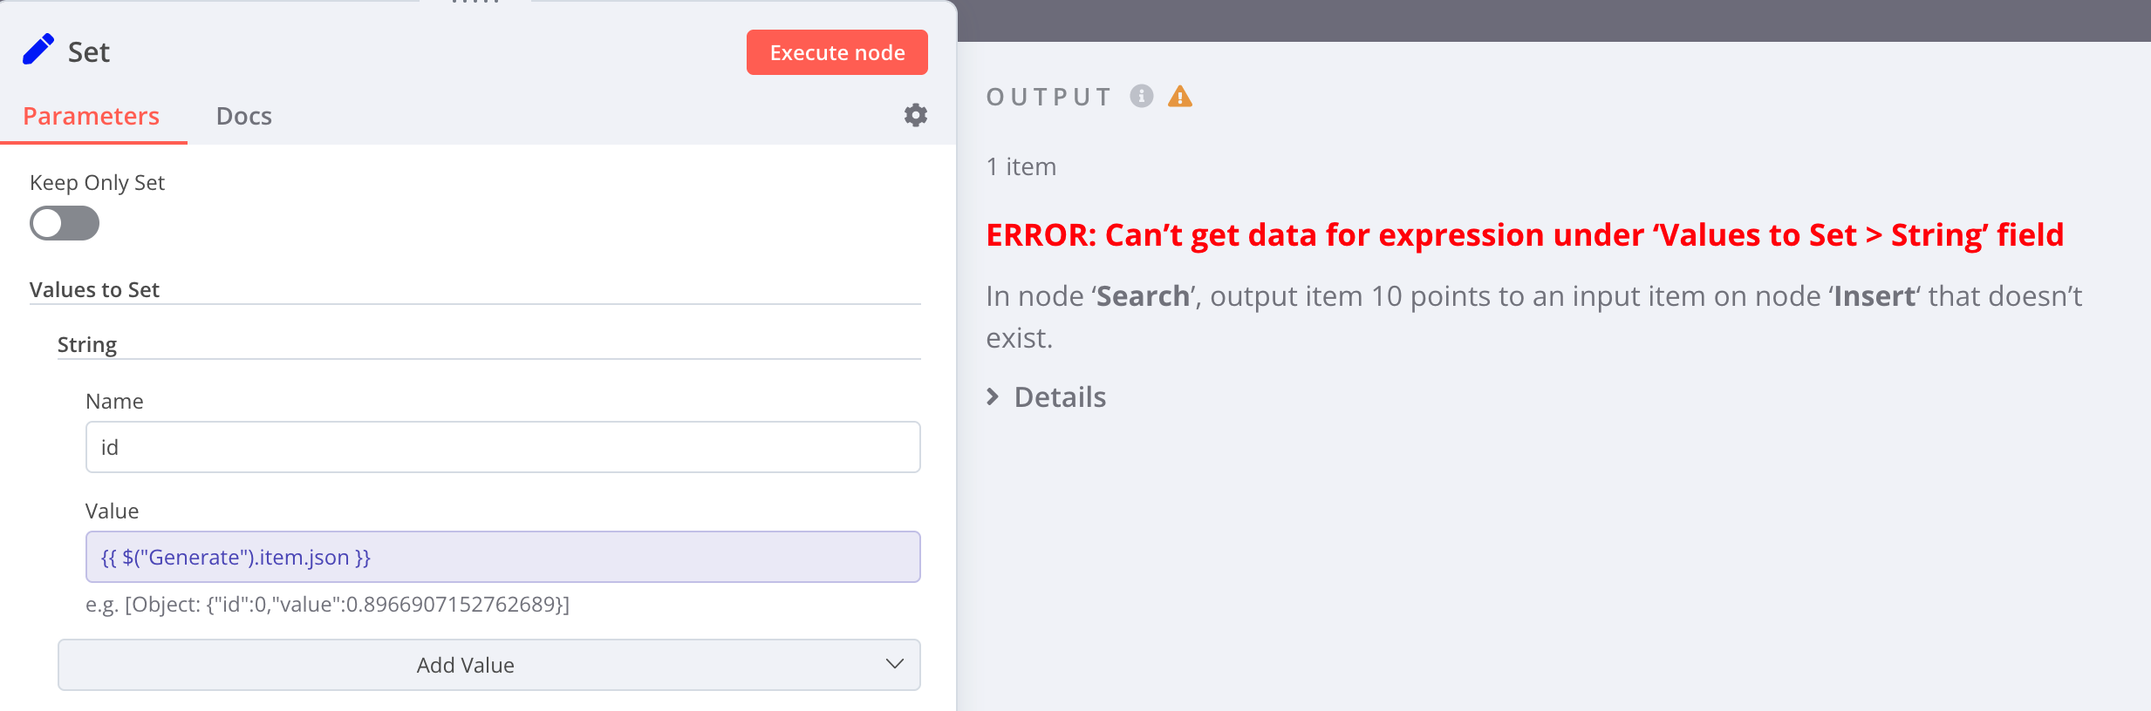This screenshot has height=711, width=2151.
Task: Click the info icon next to OUTPUT
Action: coord(1141,97)
